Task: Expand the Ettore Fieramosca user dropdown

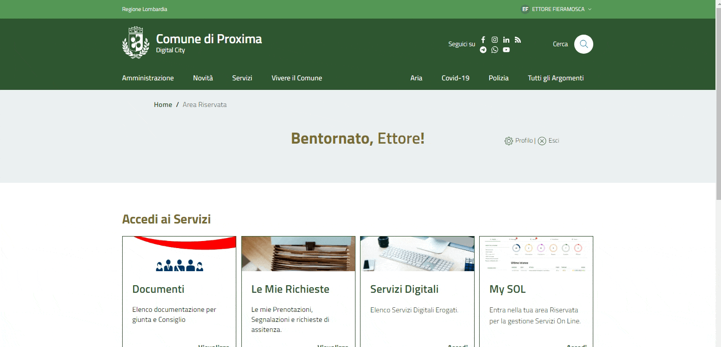Action: coord(557,9)
